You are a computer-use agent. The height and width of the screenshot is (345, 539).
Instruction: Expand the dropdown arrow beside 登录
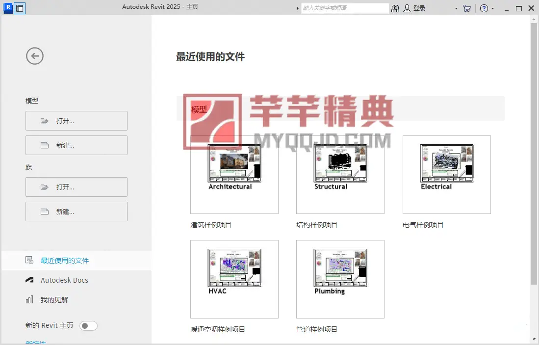[x=456, y=9]
